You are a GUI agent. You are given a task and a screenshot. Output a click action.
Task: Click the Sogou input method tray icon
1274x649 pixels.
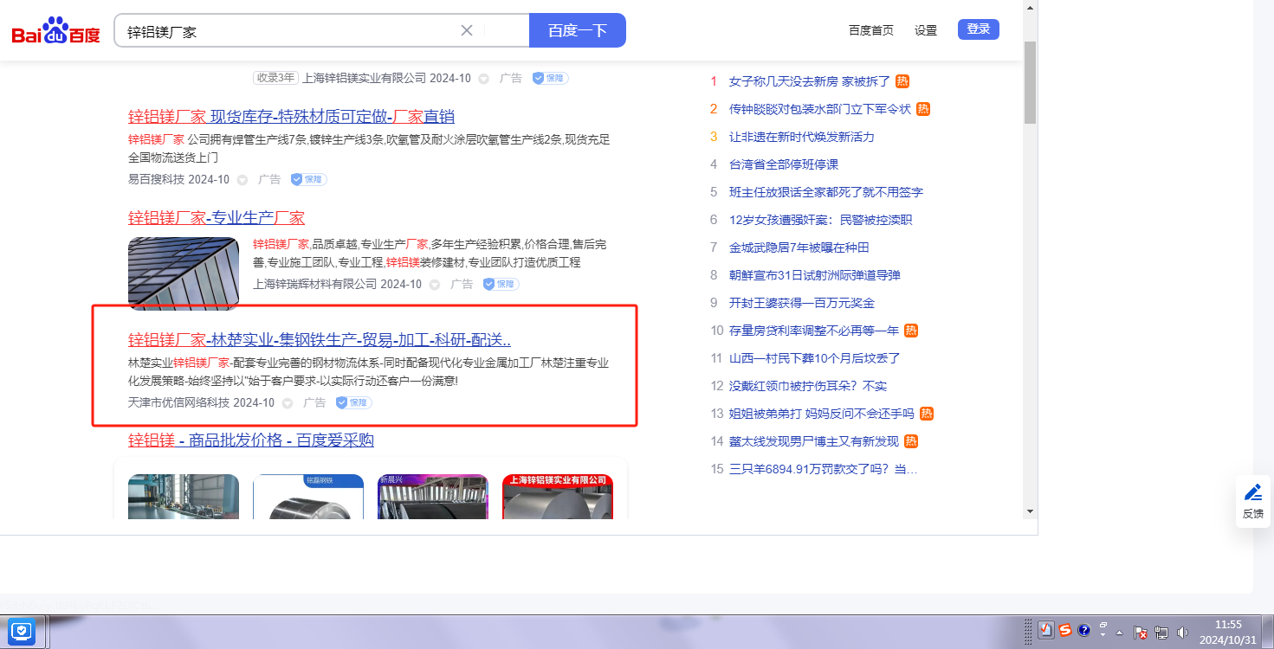click(x=1065, y=631)
